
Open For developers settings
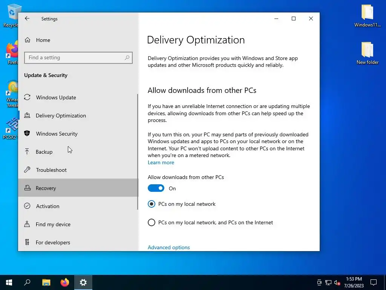point(78,242)
